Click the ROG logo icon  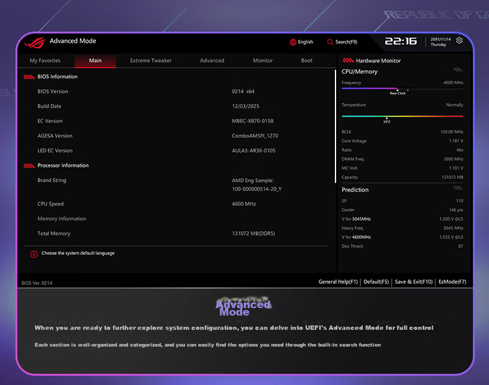(35, 43)
